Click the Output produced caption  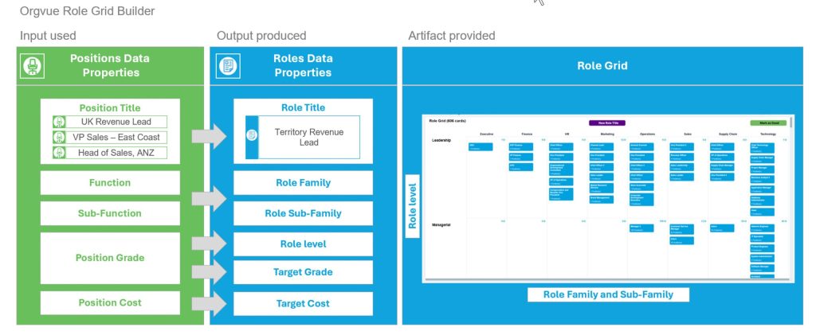coord(261,36)
